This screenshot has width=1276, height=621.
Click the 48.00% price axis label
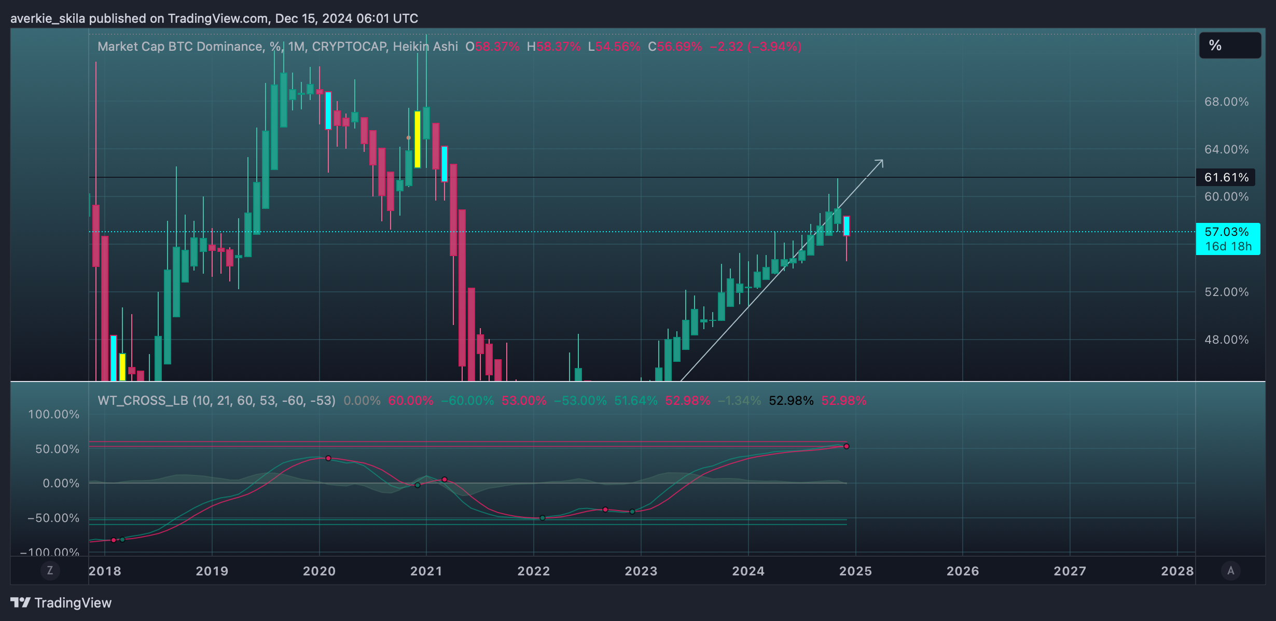[1226, 340]
